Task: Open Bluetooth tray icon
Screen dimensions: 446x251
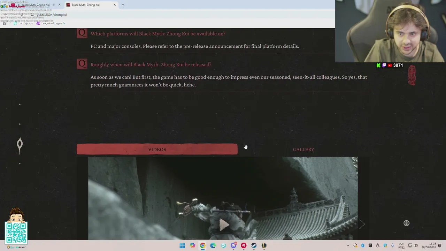Action: 363,245
